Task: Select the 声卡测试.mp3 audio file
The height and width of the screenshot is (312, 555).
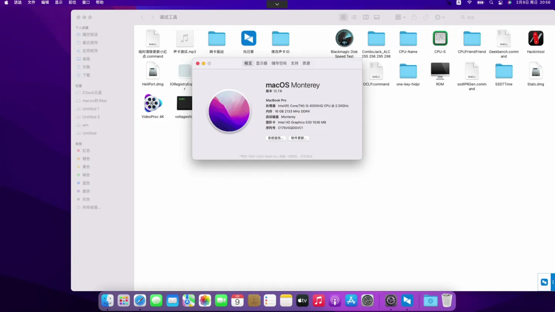Action: tap(185, 39)
